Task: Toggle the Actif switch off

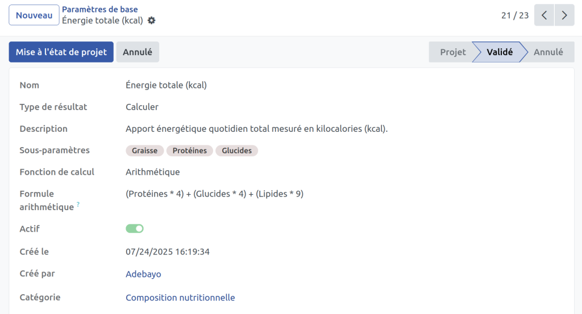Action: (x=135, y=228)
